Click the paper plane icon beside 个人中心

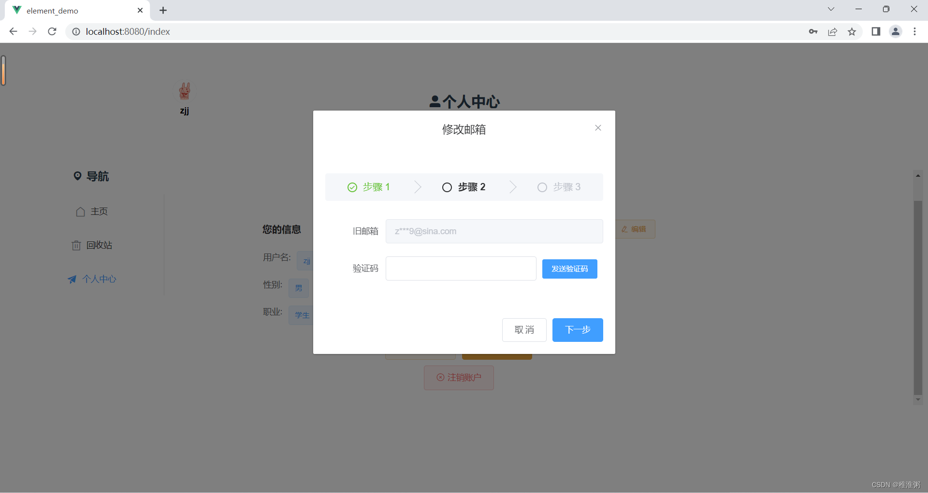tap(72, 279)
